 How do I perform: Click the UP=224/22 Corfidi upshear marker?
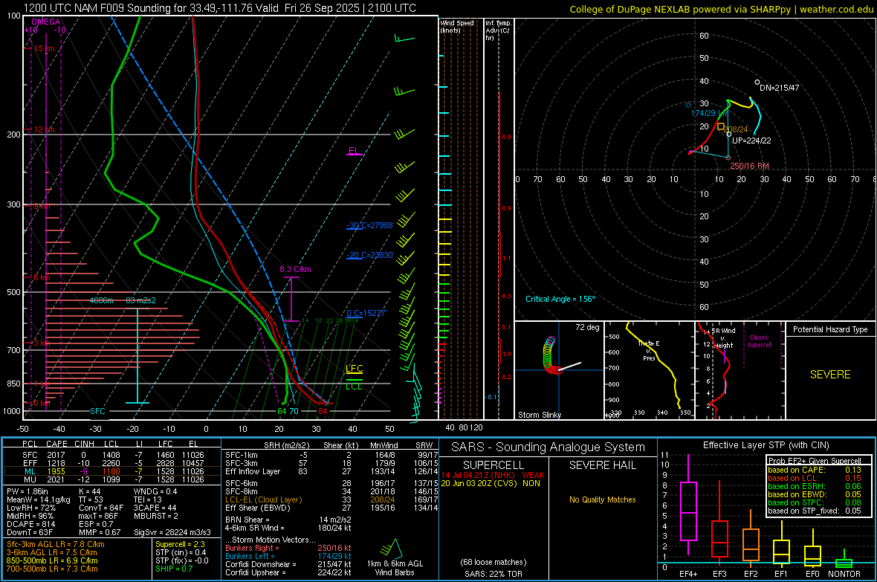[729, 135]
